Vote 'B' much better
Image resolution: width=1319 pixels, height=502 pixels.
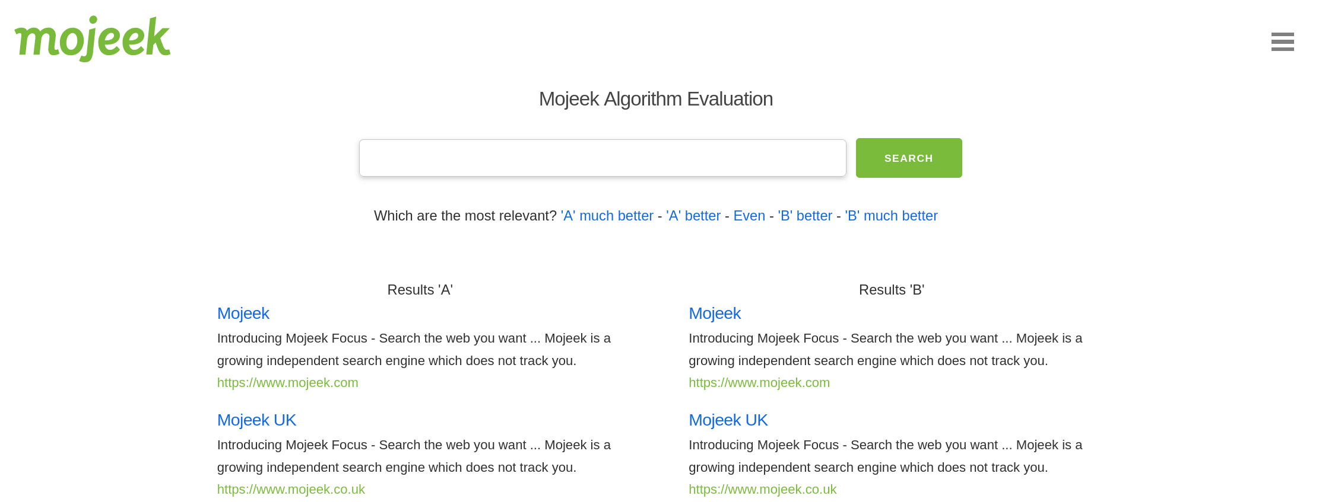click(891, 216)
